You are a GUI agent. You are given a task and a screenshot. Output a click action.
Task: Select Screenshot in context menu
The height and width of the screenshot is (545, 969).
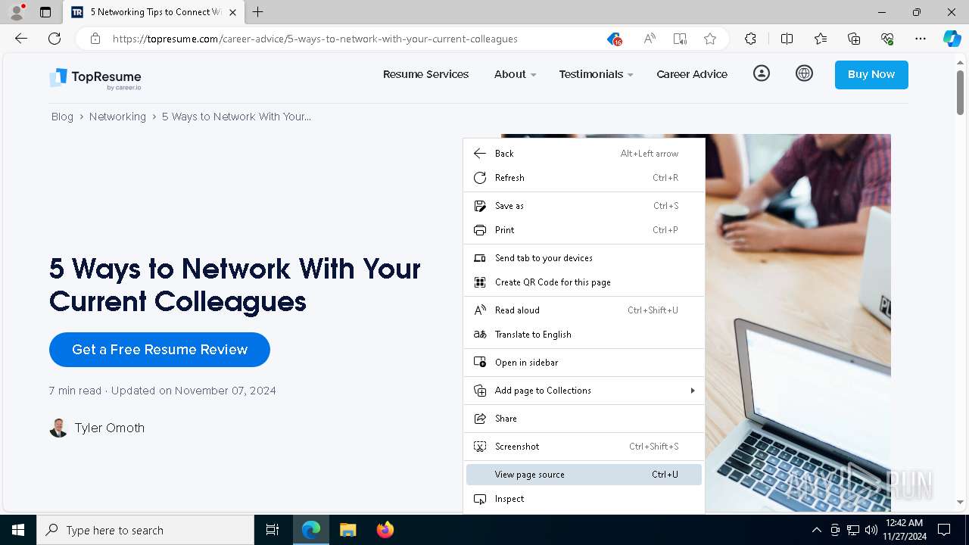[x=584, y=447]
